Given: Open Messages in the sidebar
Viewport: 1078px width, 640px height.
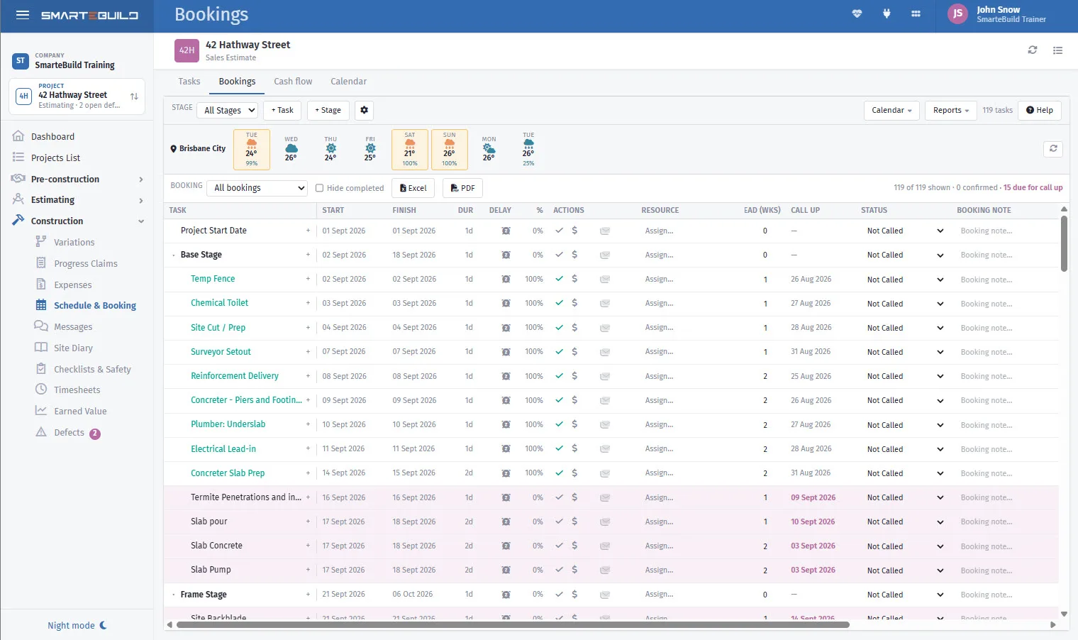Looking at the screenshot, I should pos(73,326).
